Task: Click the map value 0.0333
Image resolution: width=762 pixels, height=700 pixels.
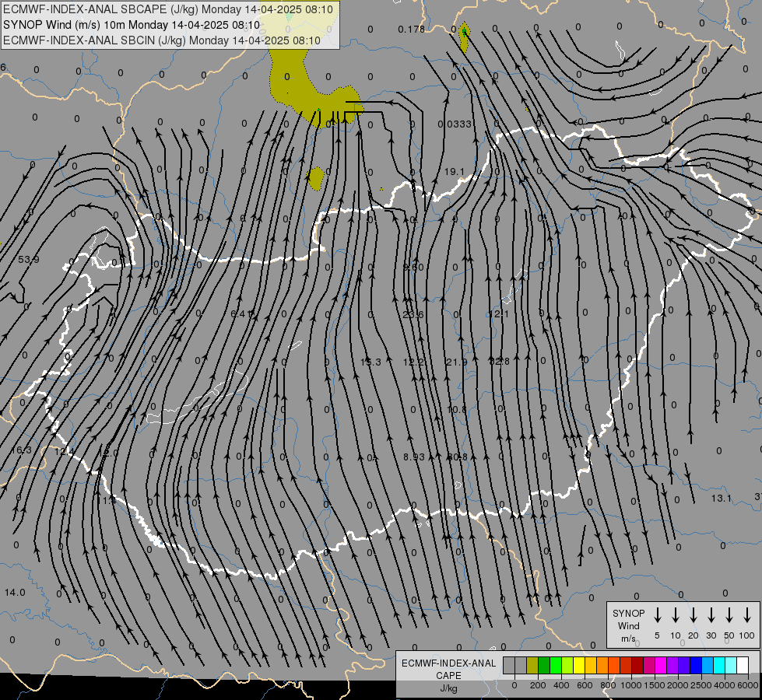Action: tap(455, 124)
